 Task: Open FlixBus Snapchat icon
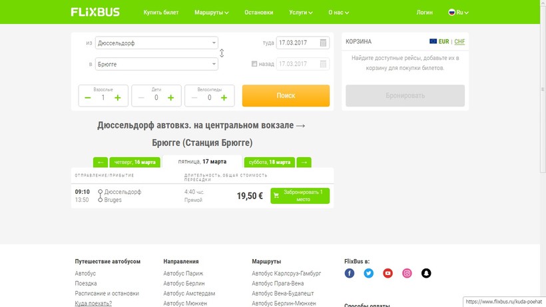(x=427, y=273)
